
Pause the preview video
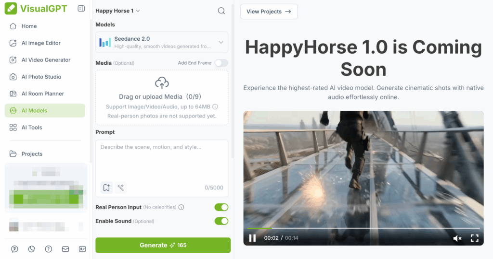coord(252,238)
